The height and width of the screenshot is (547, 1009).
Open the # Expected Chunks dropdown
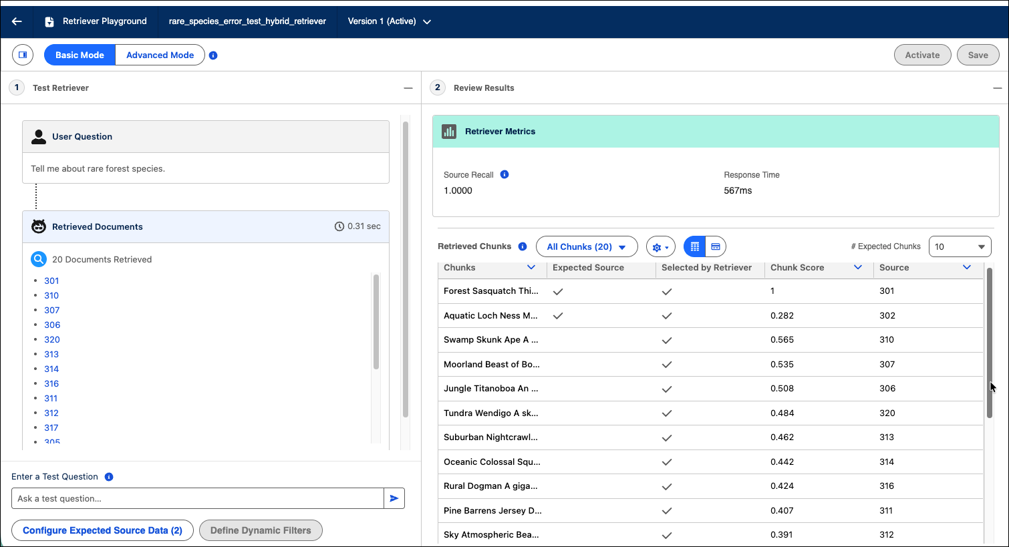click(x=960, y=246)
